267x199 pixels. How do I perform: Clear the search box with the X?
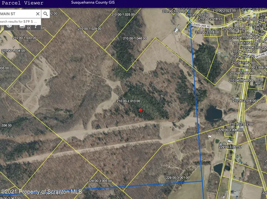point(38,14)
